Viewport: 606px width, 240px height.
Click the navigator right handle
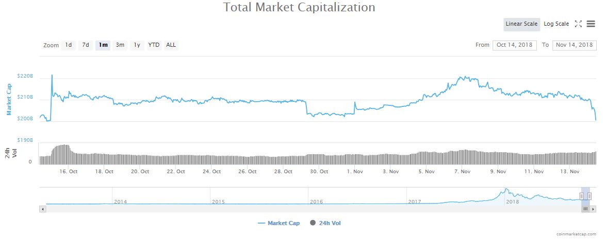(x=589, y=196)
